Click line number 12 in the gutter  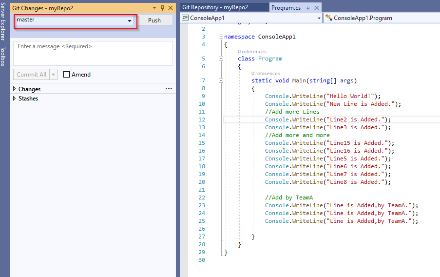point(202,119)
